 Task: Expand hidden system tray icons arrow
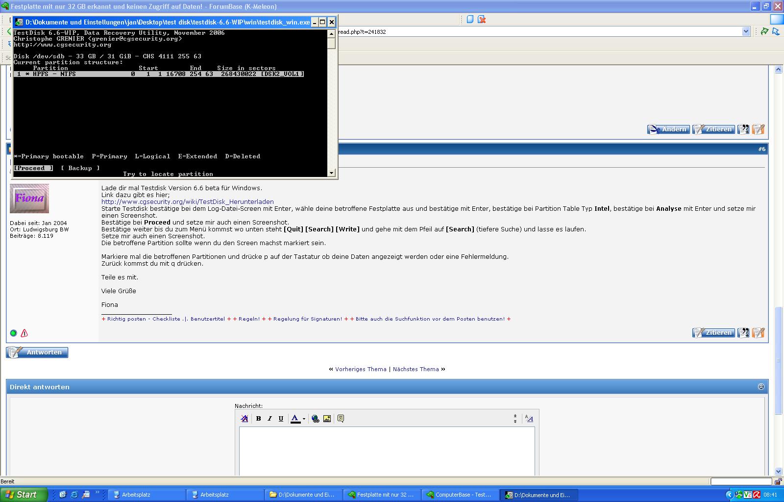(729, 495)
